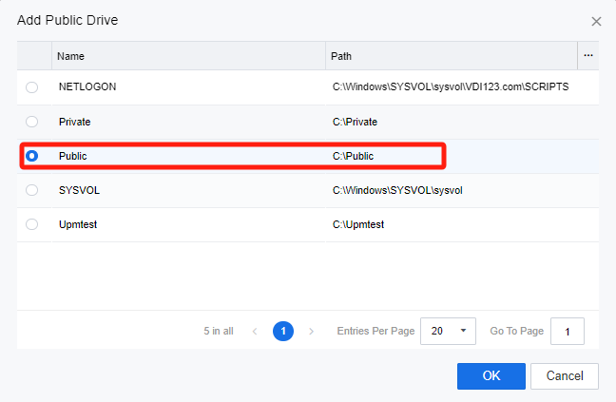This screenshot has height=402, width=616.
Task: Select the SYSVOL radio button
Action: (x=32, y=190)
